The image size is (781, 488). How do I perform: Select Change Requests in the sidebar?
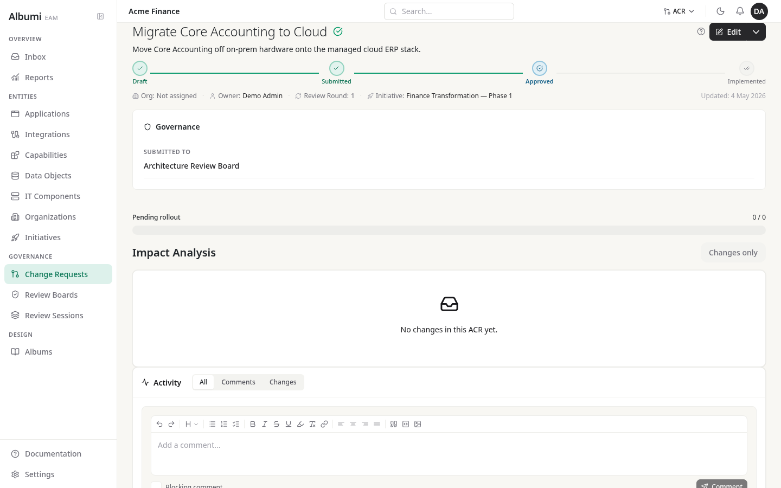(x=58, y=274)
